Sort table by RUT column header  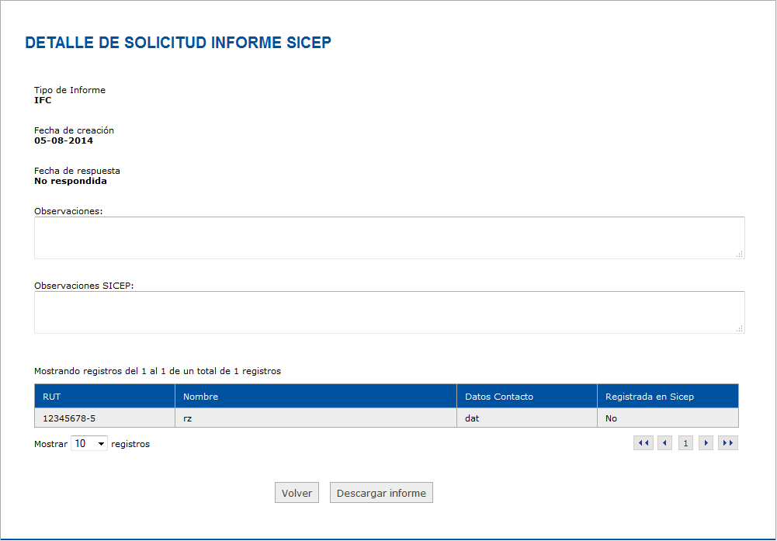coord(105,397)
